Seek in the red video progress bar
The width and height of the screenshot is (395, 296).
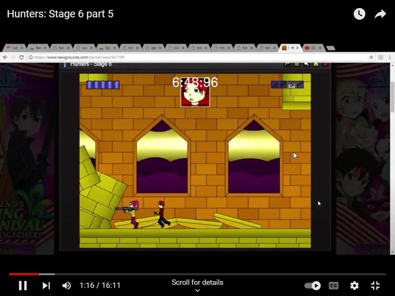(197, 274)
